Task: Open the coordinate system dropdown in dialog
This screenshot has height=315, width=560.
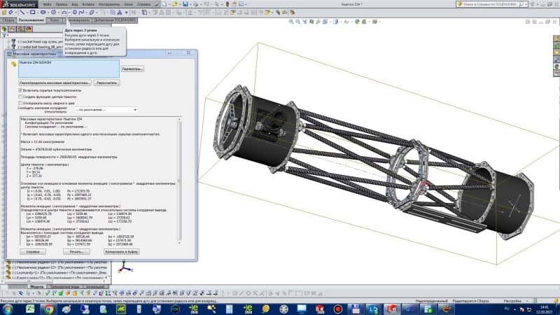Action: click(105, 110)
